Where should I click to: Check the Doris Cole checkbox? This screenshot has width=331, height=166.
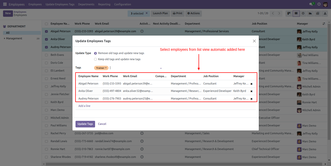pos(46,63)
